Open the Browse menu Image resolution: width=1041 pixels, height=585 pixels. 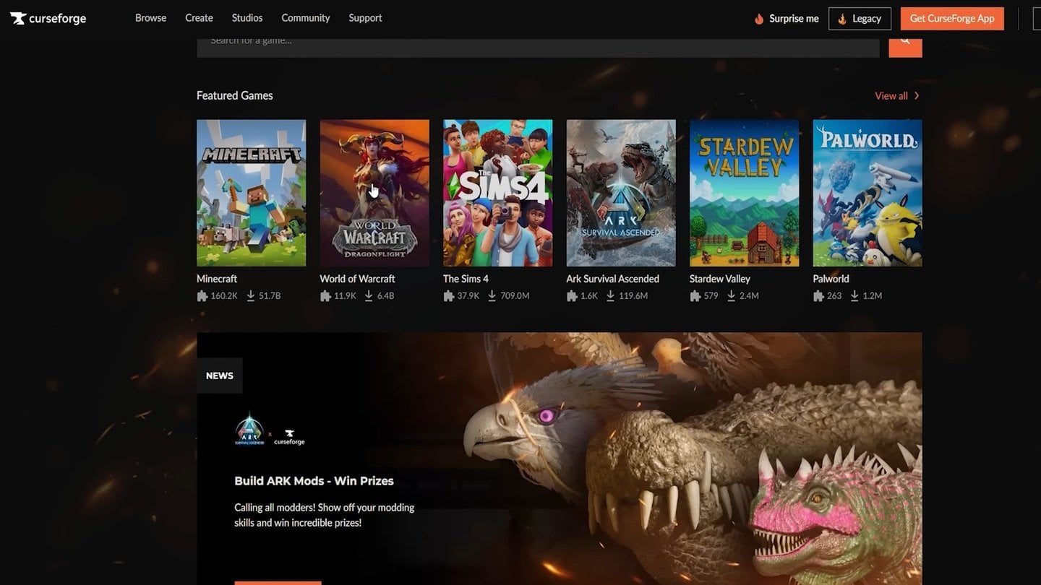point(150,18)
